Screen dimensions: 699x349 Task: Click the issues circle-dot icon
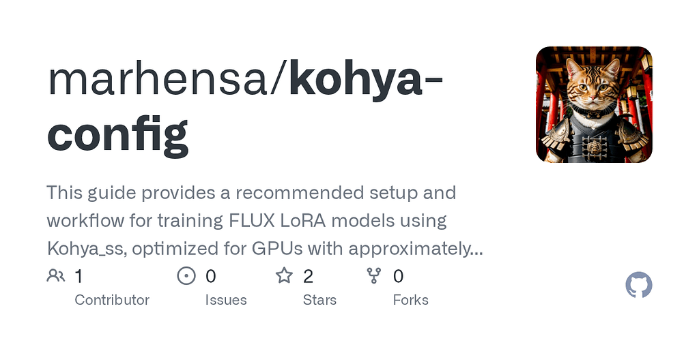186,276
